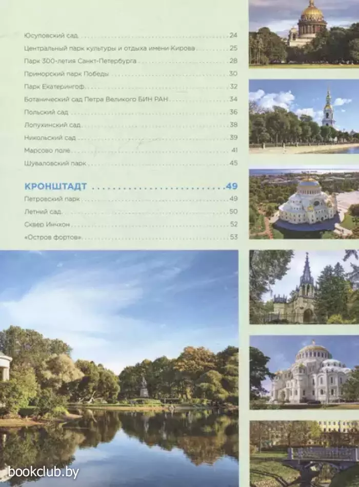Open the Gothic spire chapel photo

click(x=304, y=287)
